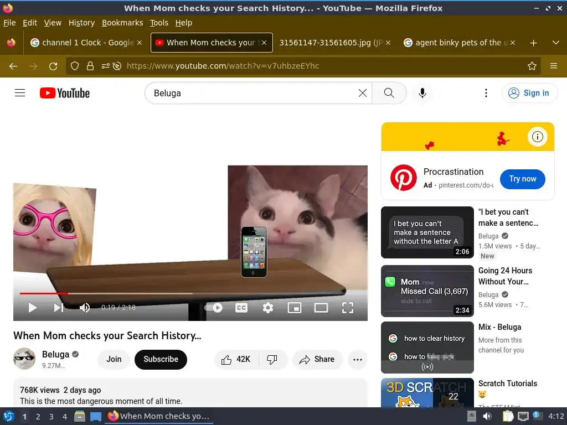Open the system volume tray icon

(487, 416)
